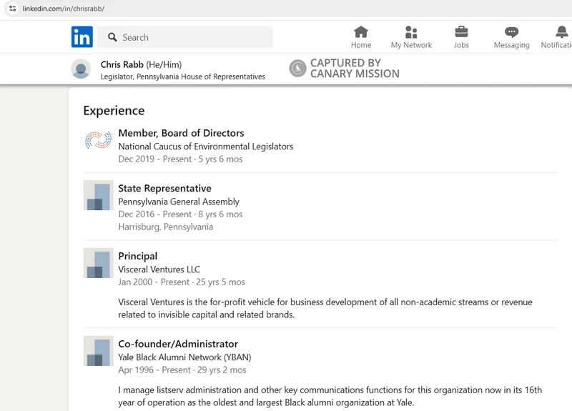Open the Member, Board of Directors position
The width and height of the screenshot is (572, 411).
click(x=181, y=133)
